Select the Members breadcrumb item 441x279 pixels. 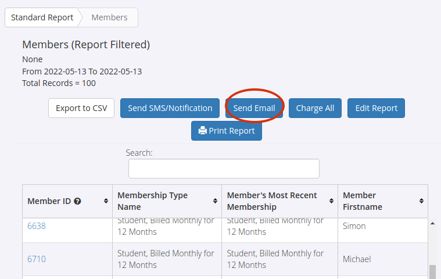pos(109,17)
